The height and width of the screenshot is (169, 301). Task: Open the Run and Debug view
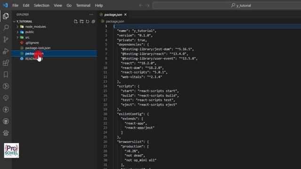[6, 51]
